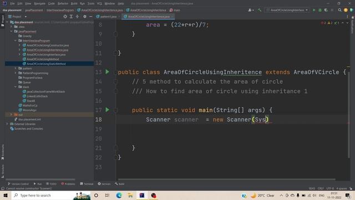This screenshot has height=200, width=355.
Task: Click the Expand All icon in Project panel
Action: [x=71, y=17]
